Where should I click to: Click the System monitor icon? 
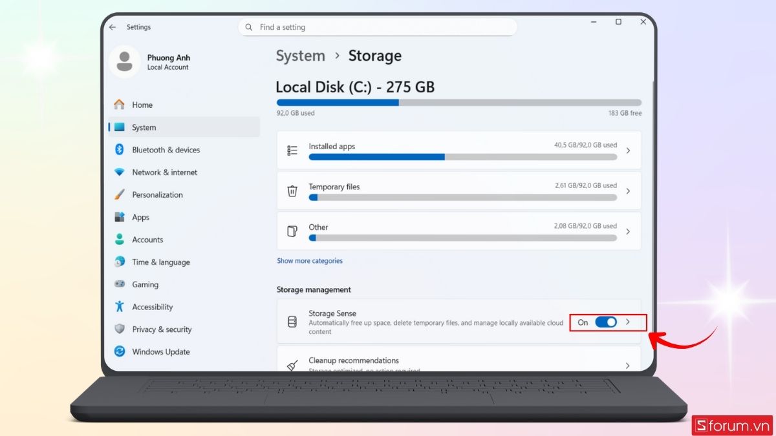[119, 127]
